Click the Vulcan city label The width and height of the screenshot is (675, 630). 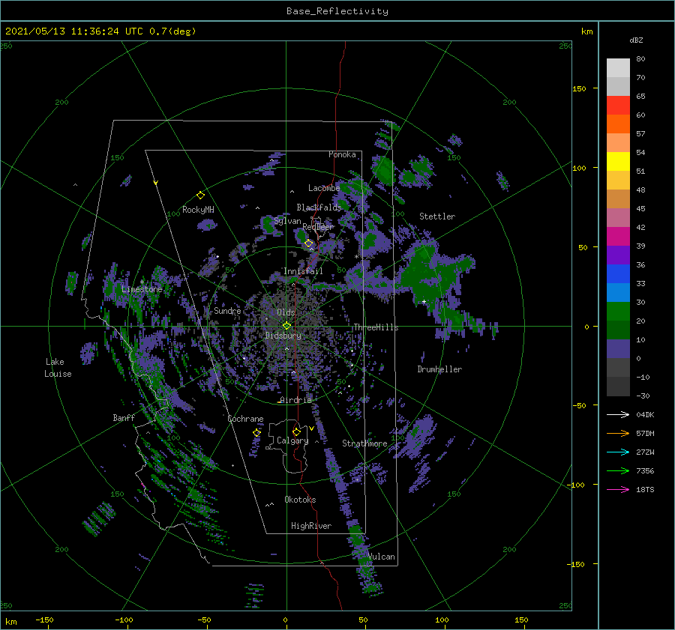(x=382, y=557)
